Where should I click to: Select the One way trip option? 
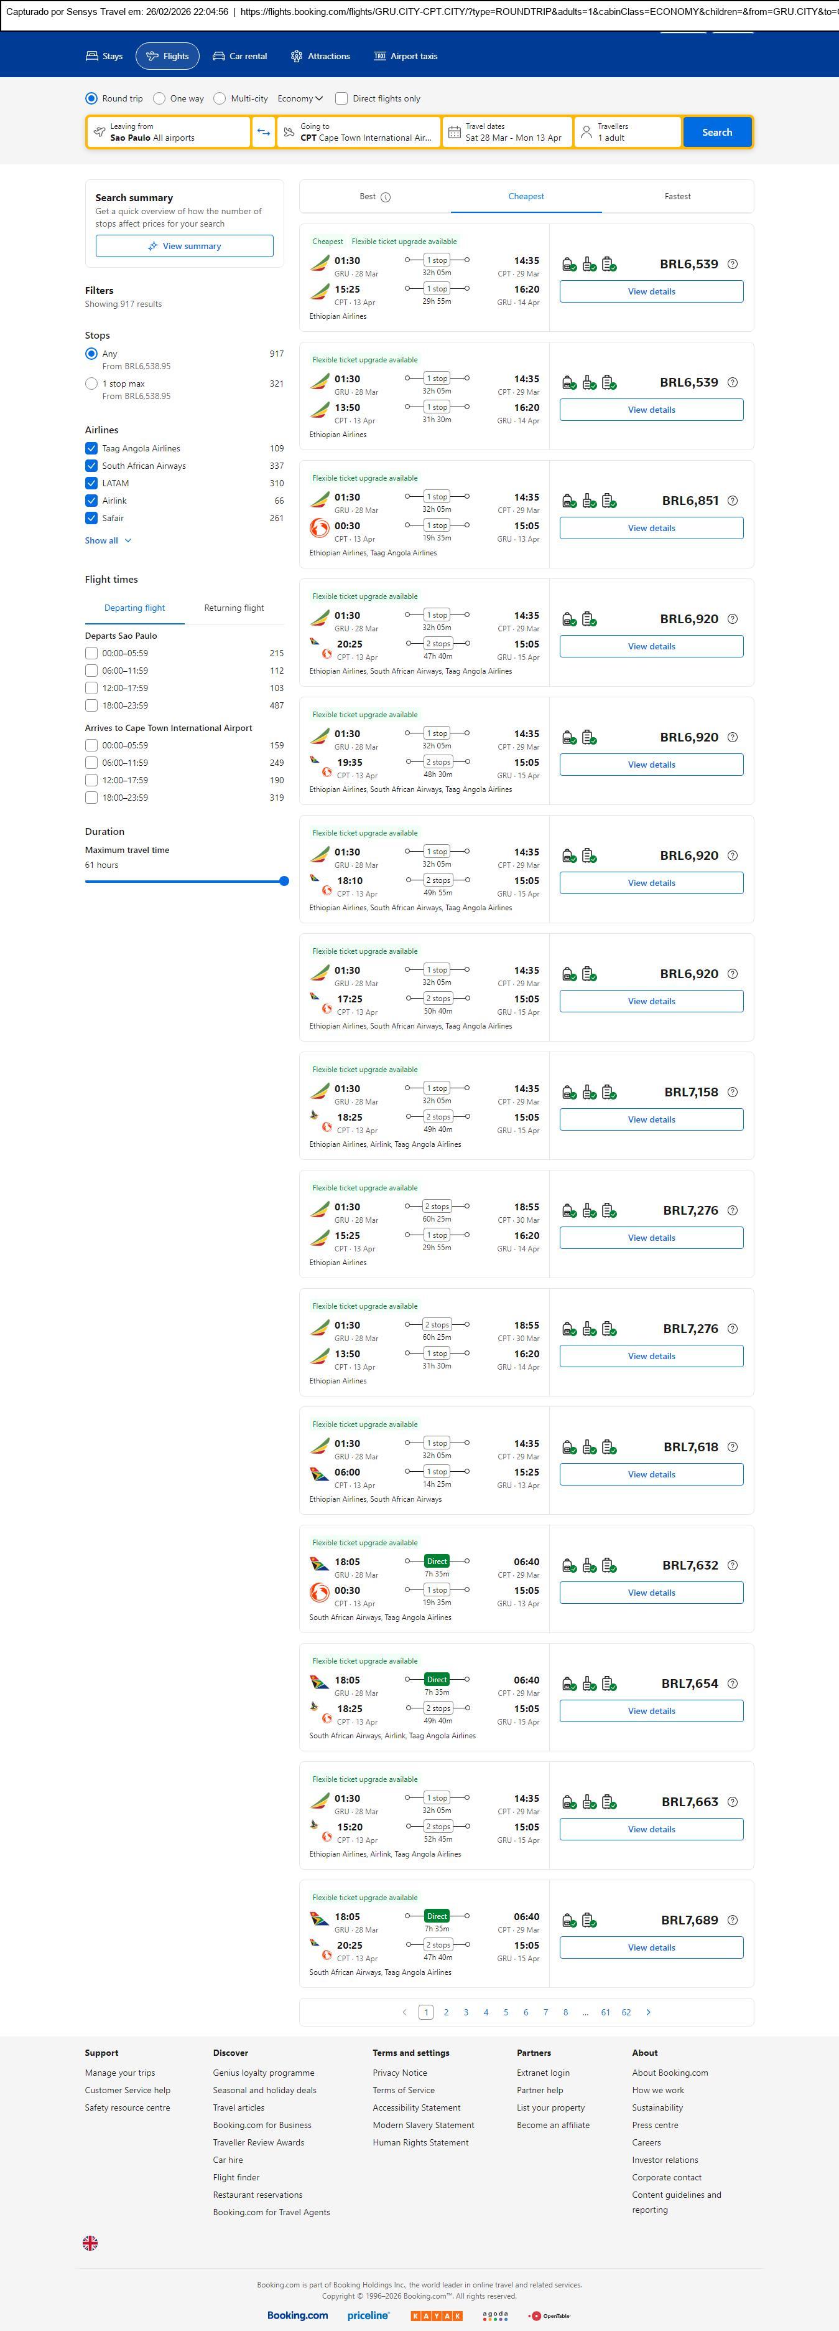click(x=159, y=98)
